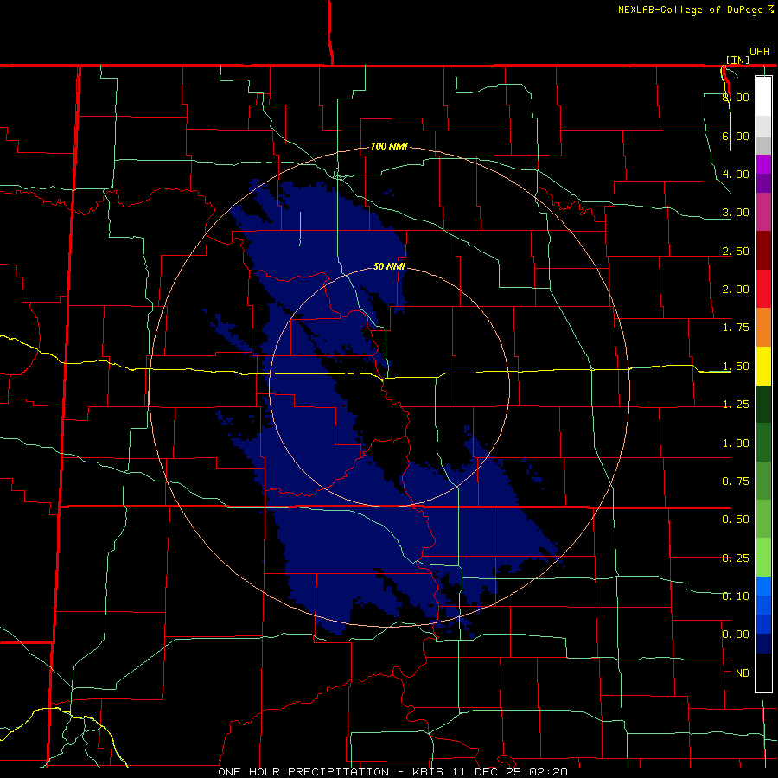Click the 0.75 legend value
This screenshot has width=778, height=778.
pyautogui.click(x=736, y=481)
